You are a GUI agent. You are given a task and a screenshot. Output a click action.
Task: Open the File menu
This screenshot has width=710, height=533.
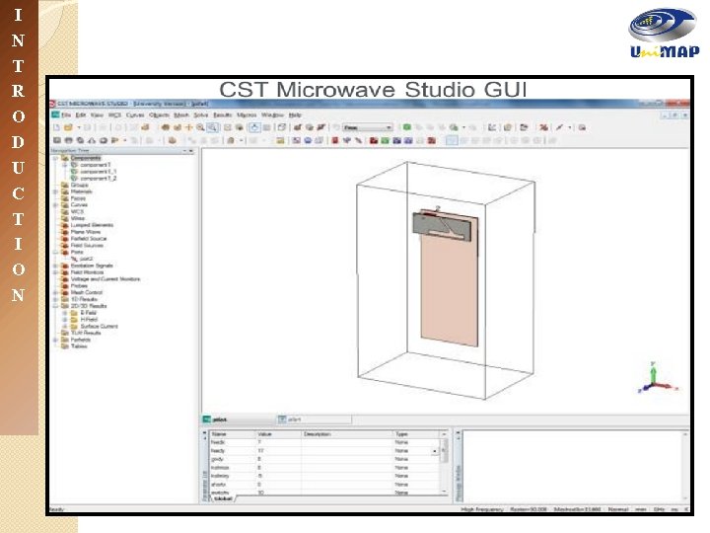(66, 115)
